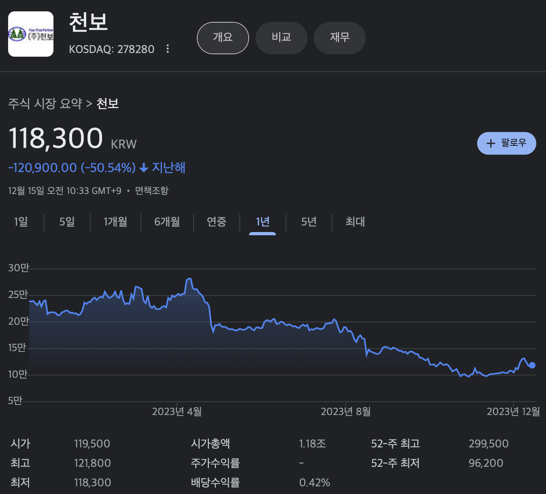Viewport: 546px width, 494px height.
Task: Click the 52-주 최고 value 299,500
Action: click(488, 444)
